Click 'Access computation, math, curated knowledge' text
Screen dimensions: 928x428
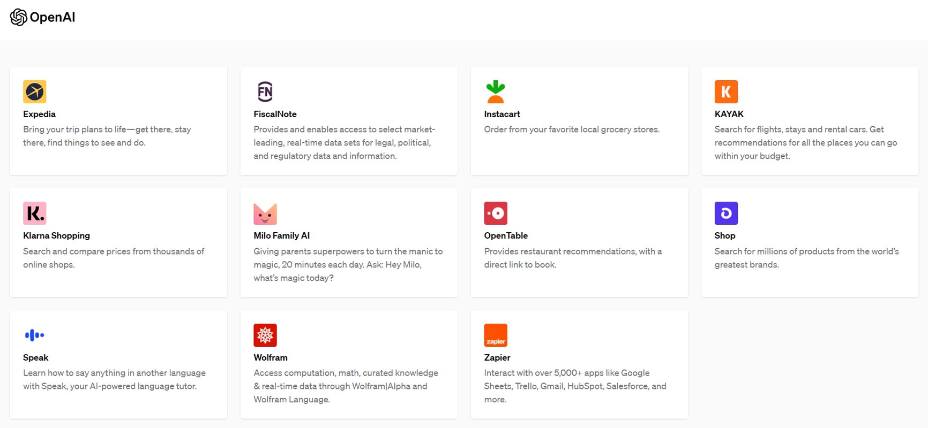coord(346,386)
